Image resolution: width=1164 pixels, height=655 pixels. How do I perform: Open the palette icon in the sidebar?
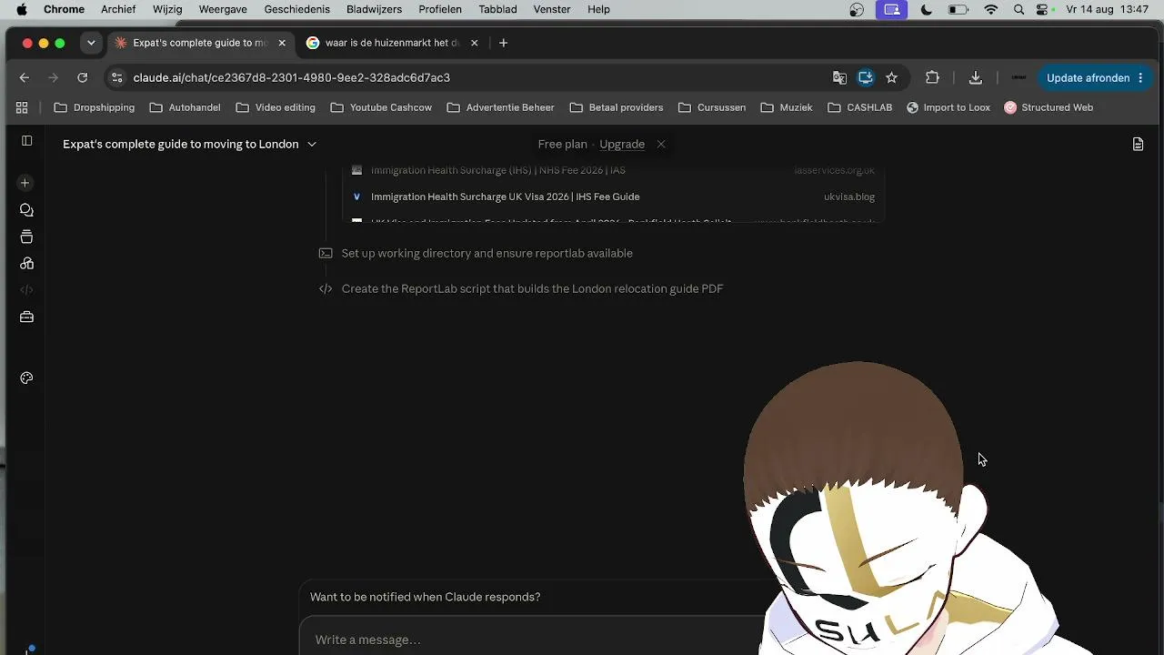pos(26,378)
